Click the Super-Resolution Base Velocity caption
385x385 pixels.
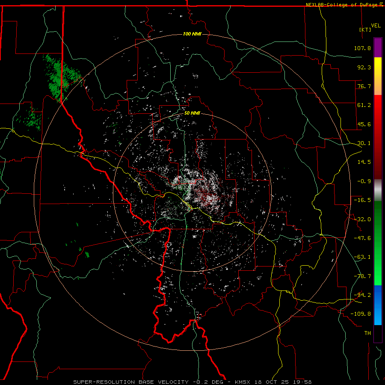tap(192, 382)
